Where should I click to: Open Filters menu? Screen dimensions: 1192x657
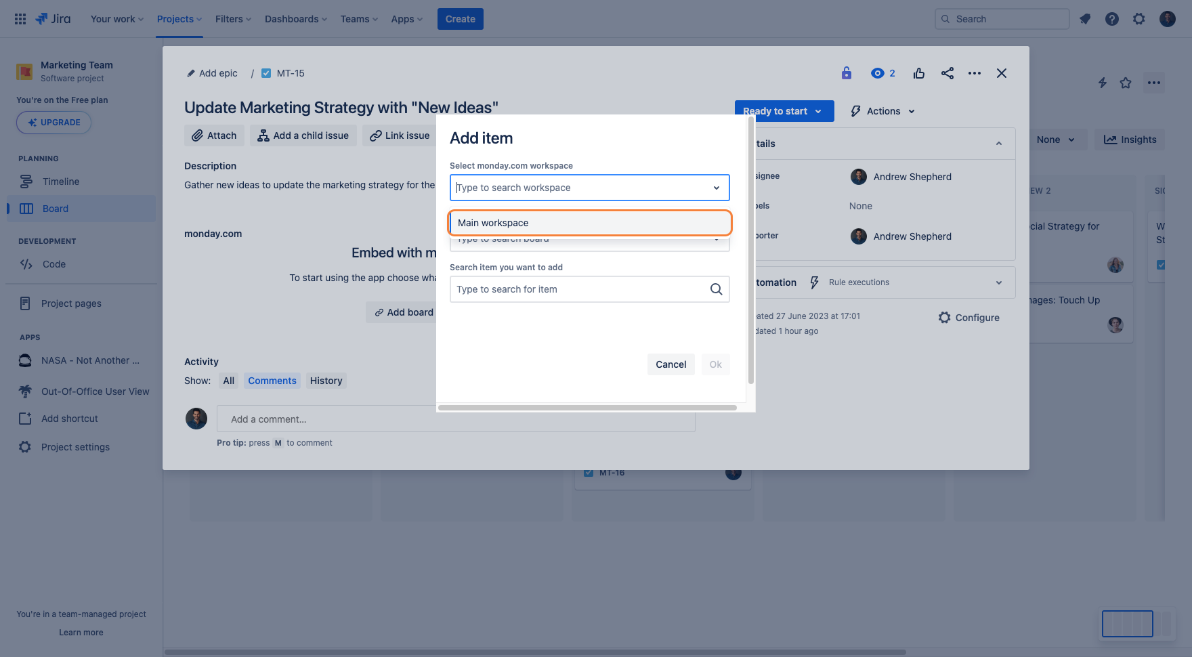pos(233,19)
